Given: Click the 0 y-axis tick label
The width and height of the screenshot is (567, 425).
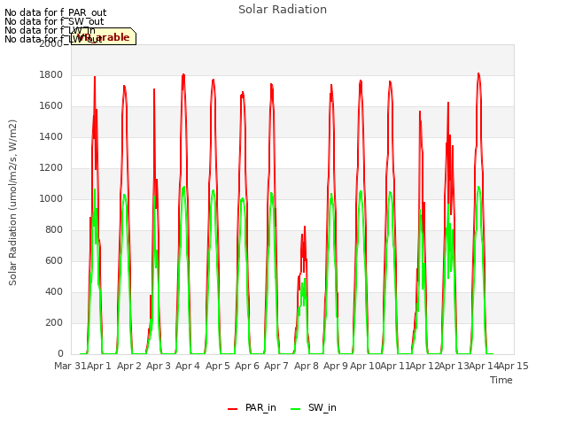Looking at the screenshot, I should coord(60,354).
